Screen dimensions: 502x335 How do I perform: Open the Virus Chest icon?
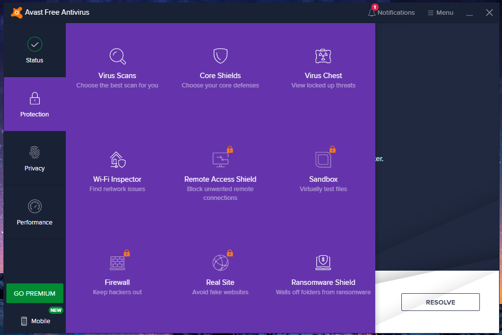click(x=323, y=56)
